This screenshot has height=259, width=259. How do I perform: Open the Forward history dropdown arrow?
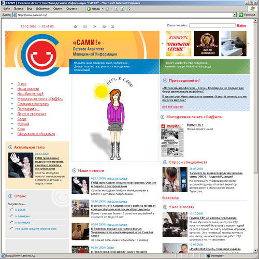pos(112,9)
